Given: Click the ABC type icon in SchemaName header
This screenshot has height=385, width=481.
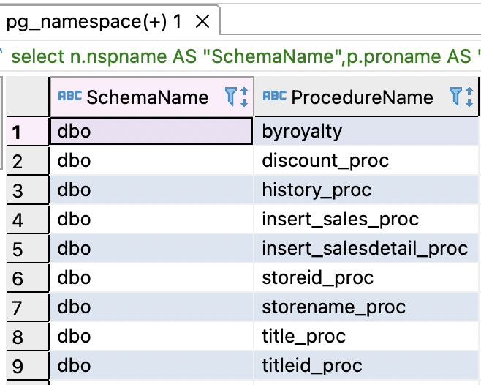Looking at the screenshot, I should coord(70,96).
